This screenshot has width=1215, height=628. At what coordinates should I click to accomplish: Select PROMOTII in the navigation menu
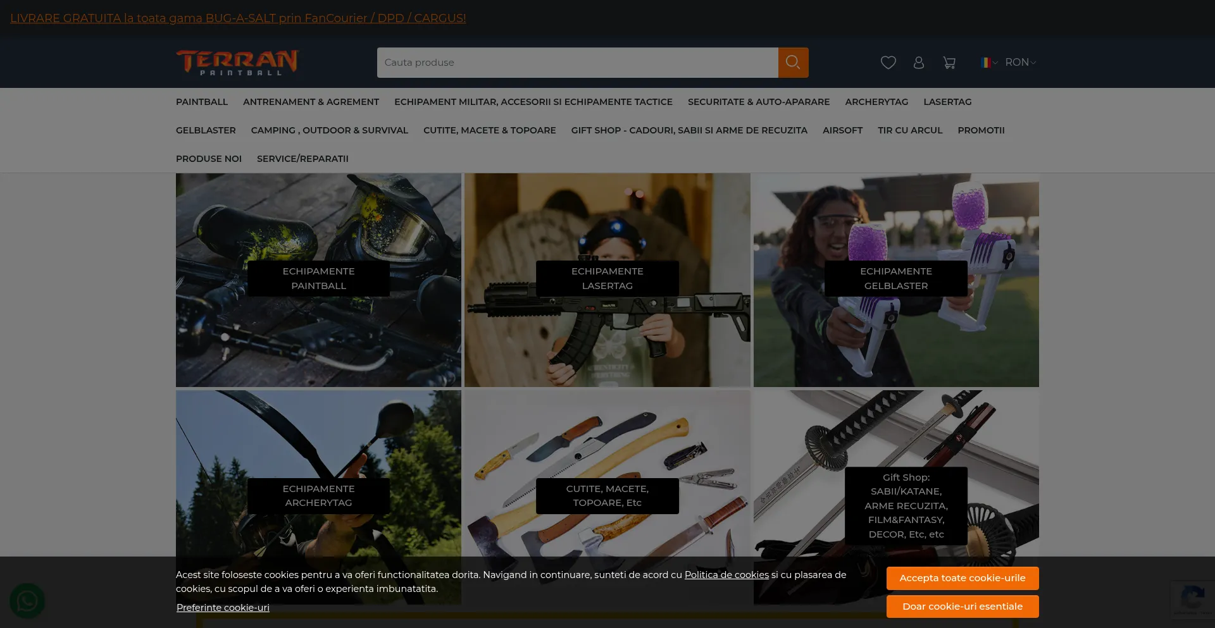click(981, 130)
